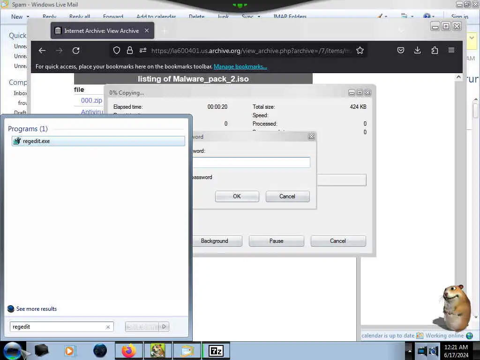Send copying to Background

pos(217,241)
